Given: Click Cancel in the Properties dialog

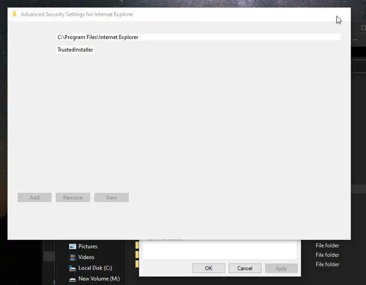Looking at the screenshot, I should pyautogui.click(x=245, y=268).
